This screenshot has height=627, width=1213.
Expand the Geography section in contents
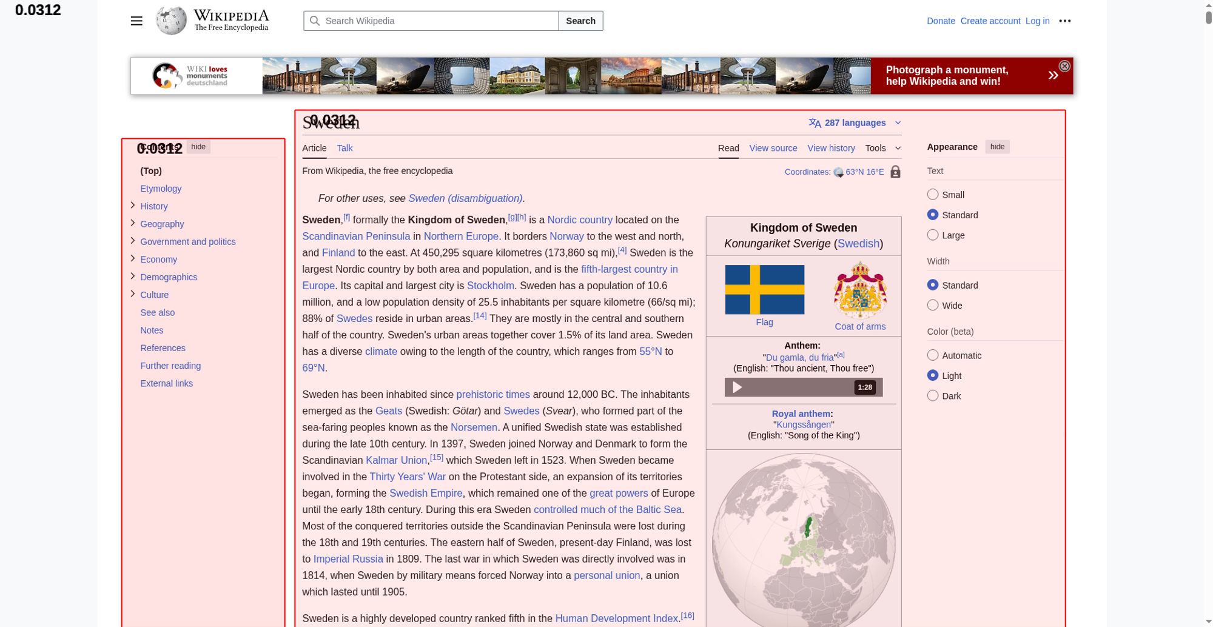pos(133,223)
